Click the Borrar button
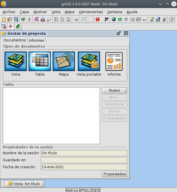 [114, 111]
